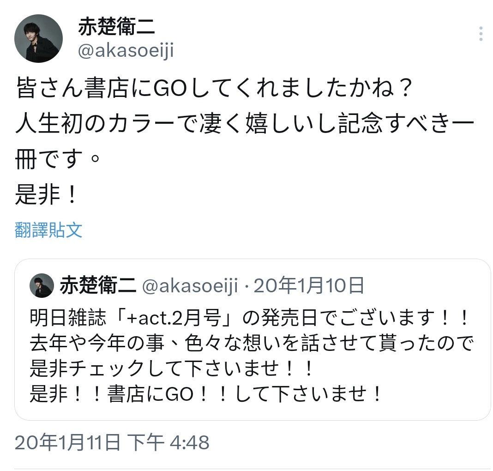
Task: Select the main tweet text starting 皆さん書店にGO
Action: coord(214,88)
